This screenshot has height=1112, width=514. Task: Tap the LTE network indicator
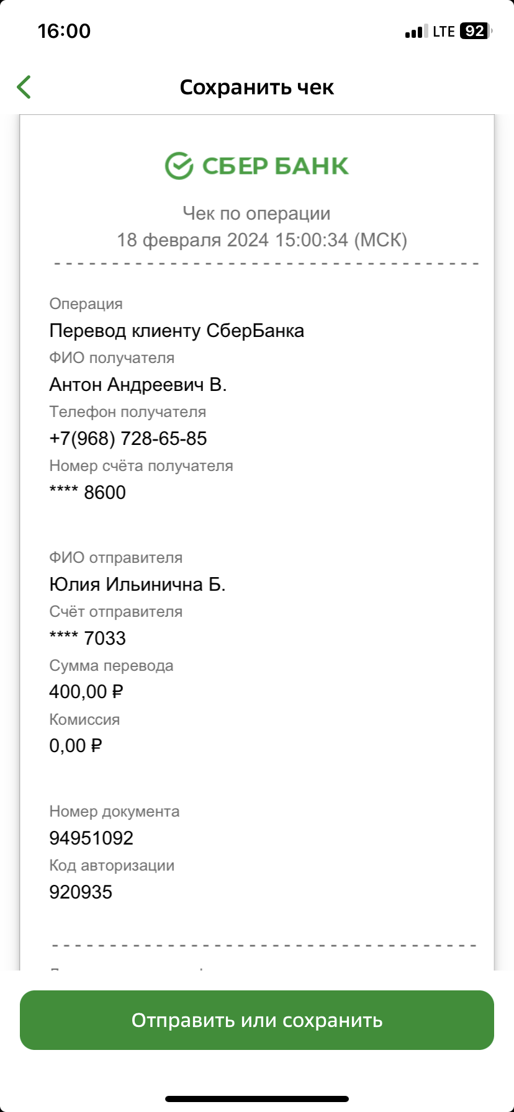(444, 32)
